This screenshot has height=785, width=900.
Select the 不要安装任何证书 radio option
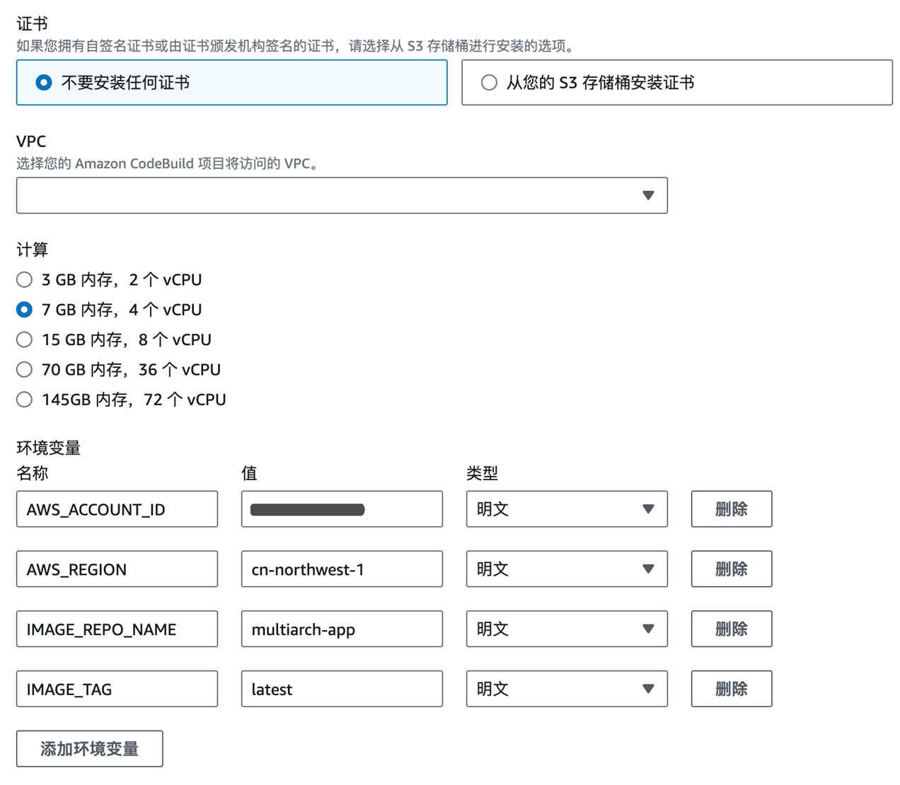click(x=44, y=83)
